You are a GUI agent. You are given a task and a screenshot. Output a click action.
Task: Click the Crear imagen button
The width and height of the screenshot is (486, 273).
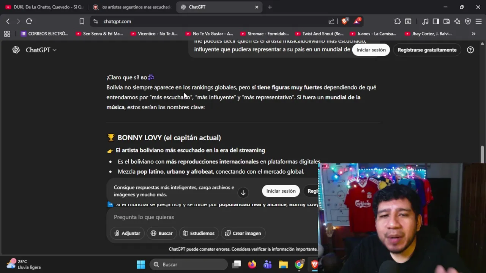[243, 233]
